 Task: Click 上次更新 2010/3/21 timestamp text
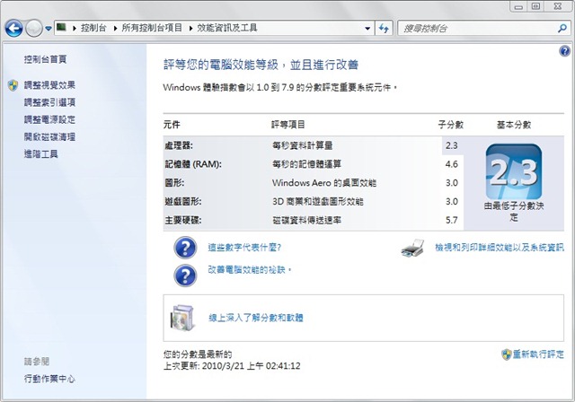(232, 366)
